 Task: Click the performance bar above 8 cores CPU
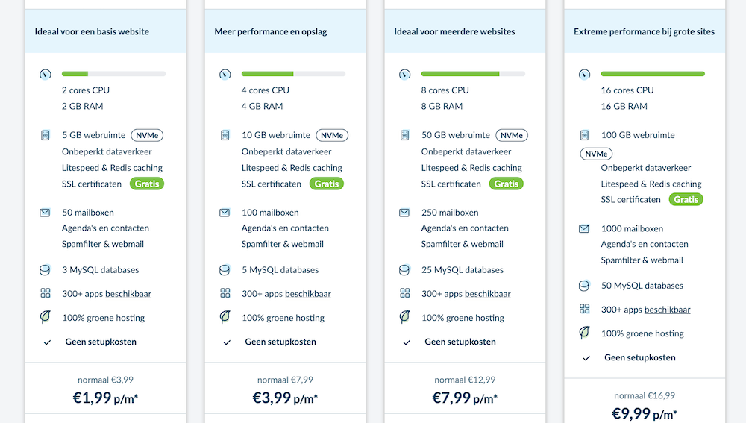(473, 74)
